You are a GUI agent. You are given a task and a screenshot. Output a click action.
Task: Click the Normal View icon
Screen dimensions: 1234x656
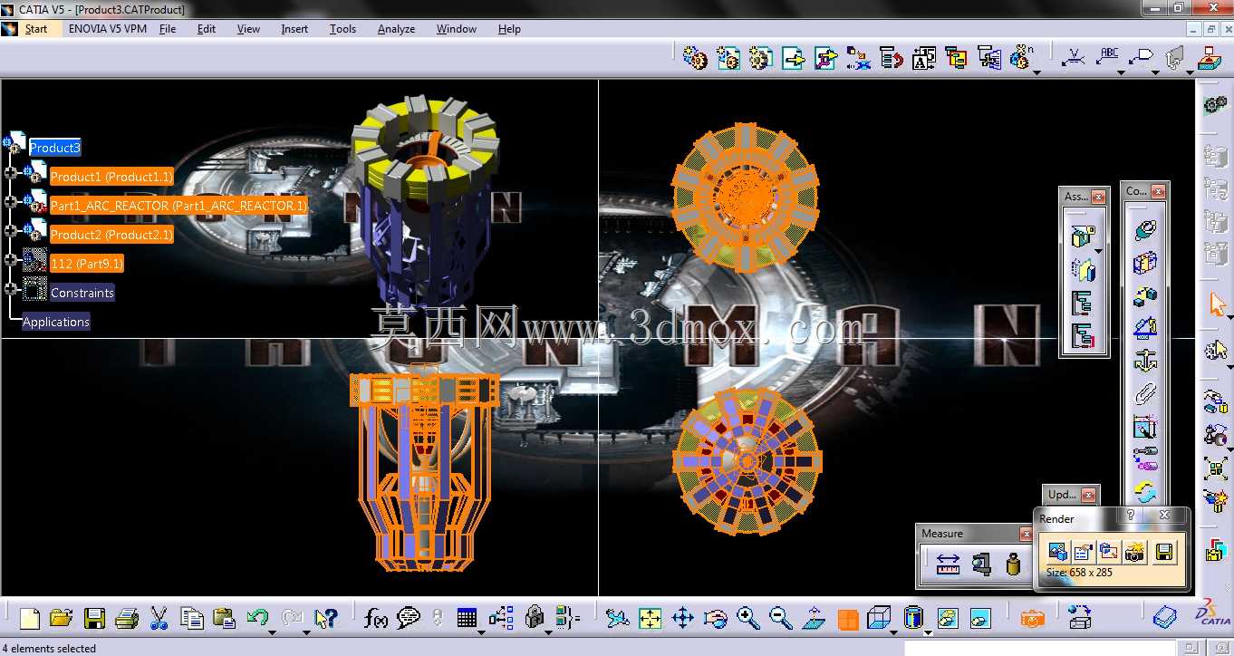[814, 619]
